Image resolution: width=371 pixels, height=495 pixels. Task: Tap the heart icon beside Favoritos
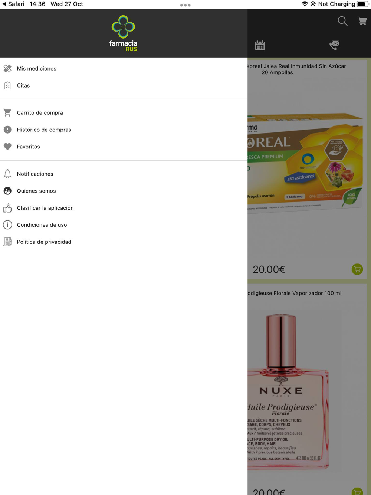[x=7, y=147]
